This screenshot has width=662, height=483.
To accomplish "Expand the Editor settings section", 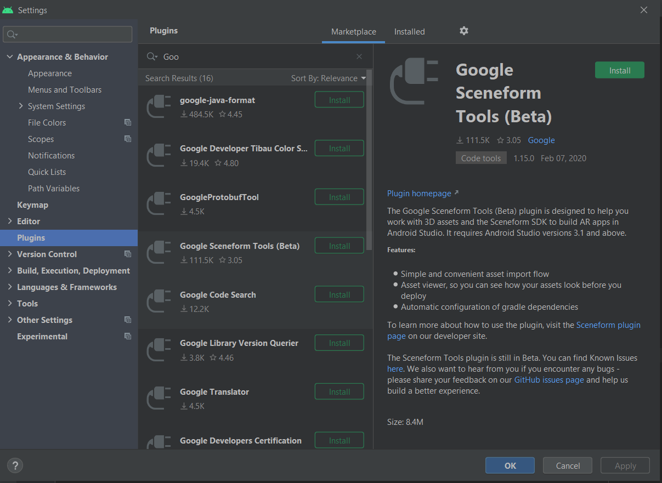I will pyautogui.click(x=10, y=221).
